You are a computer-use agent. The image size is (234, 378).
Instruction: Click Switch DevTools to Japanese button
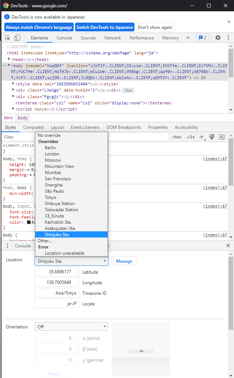coord(105,27)
